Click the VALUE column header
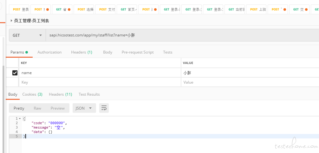This screenshot has width=319, height=153. coord(188,63)
